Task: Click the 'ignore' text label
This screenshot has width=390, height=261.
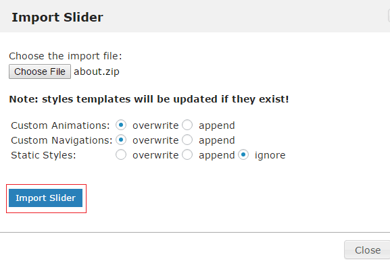Action: pos(270,155)
